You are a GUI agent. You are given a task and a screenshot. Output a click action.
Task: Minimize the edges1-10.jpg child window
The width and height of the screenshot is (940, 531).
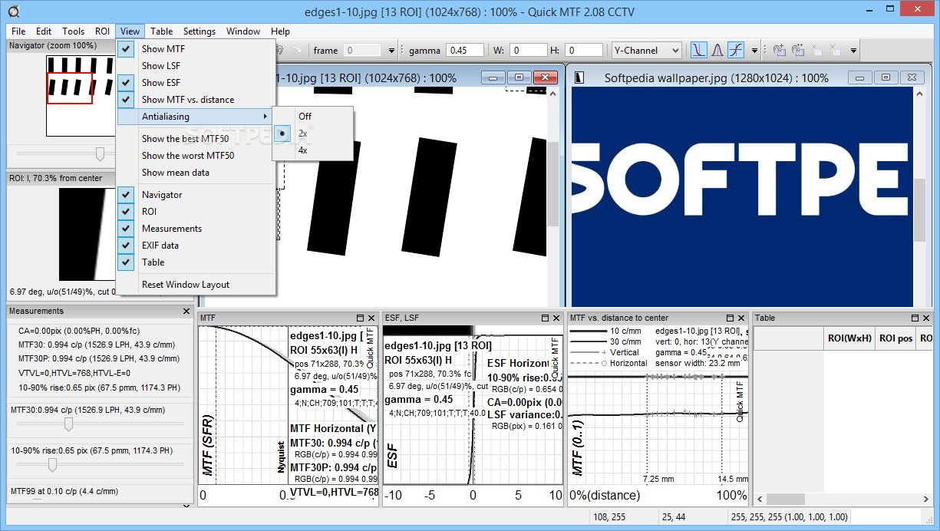tap(494, 78)
